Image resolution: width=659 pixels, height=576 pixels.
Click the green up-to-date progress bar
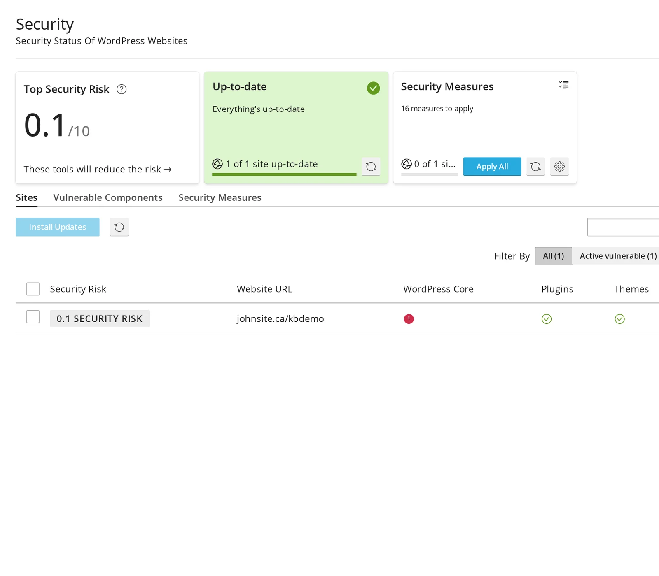pyautogui.click(x=284, y=174)
